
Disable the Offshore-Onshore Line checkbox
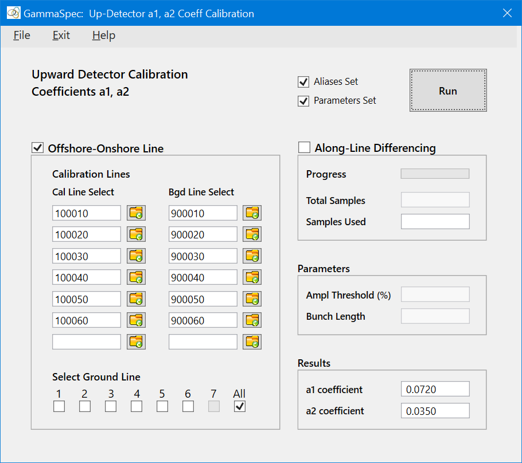tap(38, 148)
